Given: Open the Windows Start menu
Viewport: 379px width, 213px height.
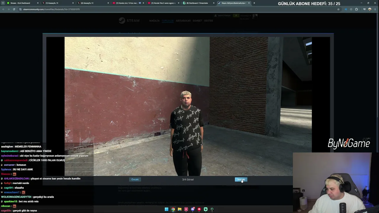Looking at the screenshot, I should click(x=166, y=209).
